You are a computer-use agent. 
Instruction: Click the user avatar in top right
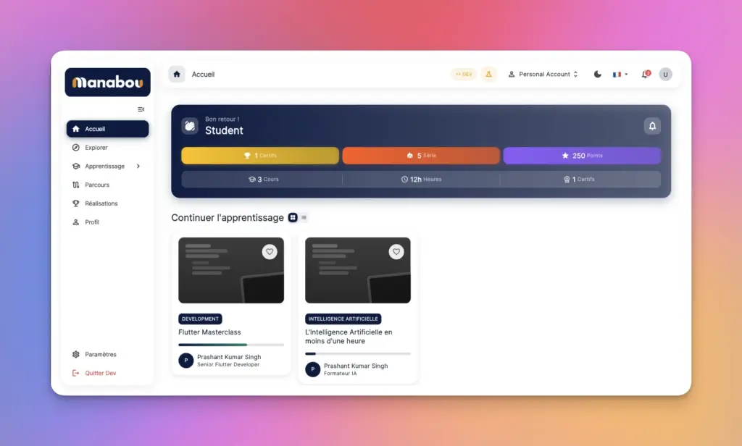click(x=665, y=74)
